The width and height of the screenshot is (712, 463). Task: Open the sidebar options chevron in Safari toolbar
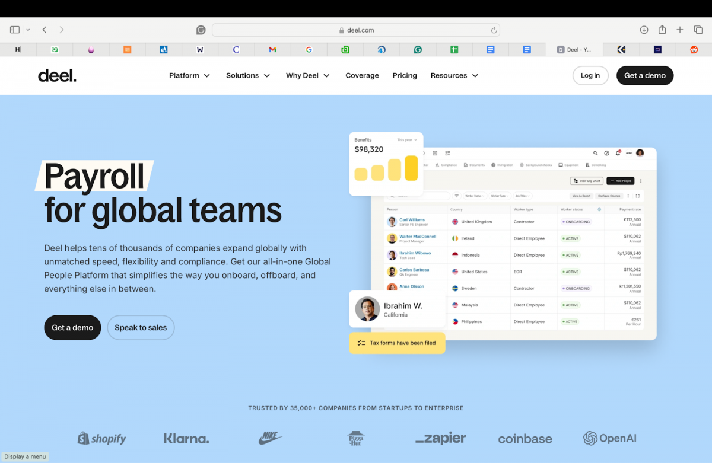point(28,30)
